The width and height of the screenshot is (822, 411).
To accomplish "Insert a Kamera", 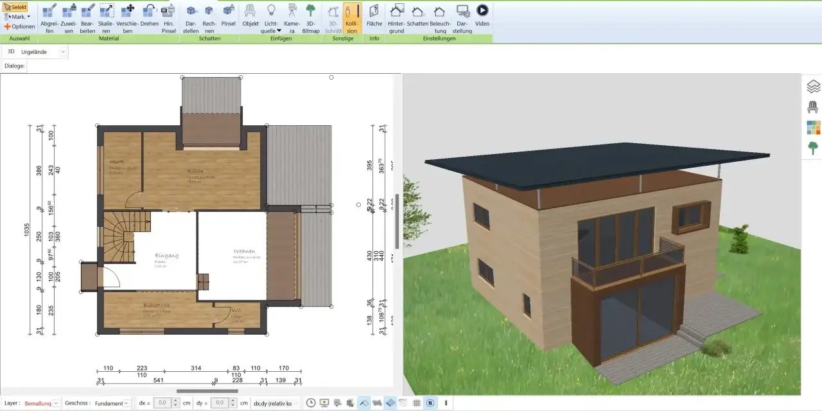I will coord(292,18).
